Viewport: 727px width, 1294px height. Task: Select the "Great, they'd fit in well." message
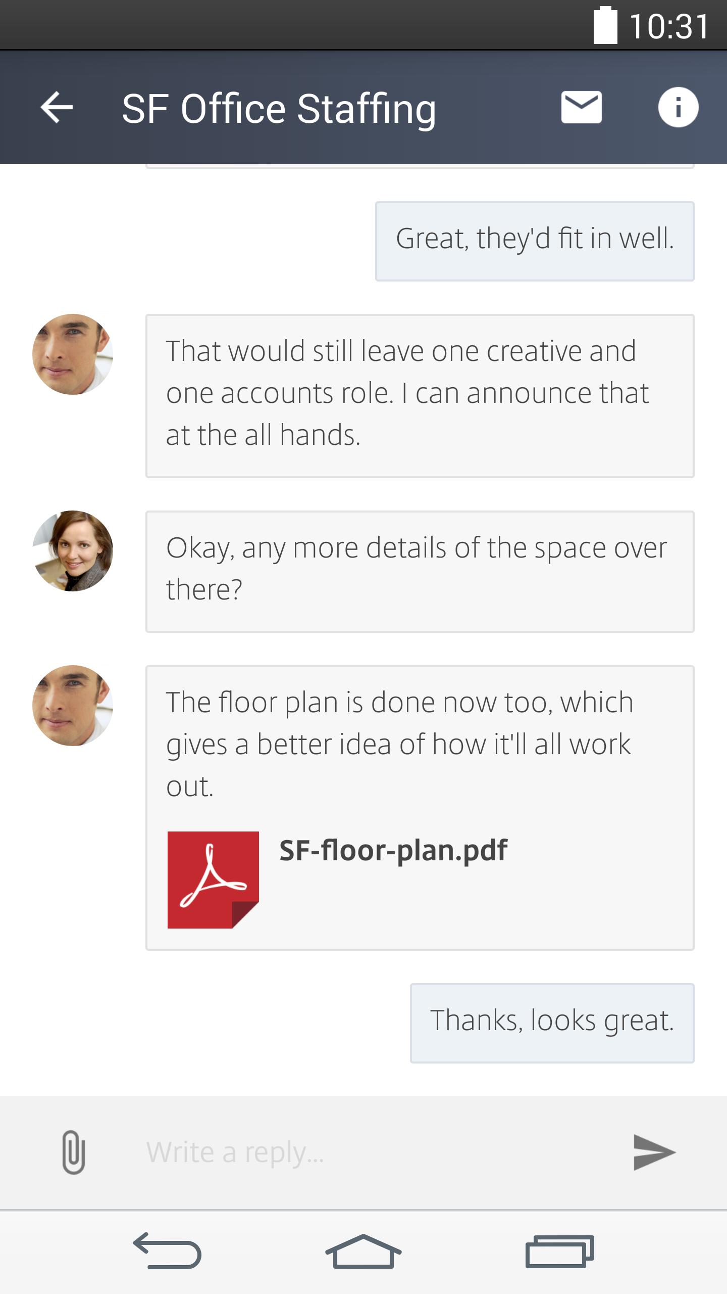[x=535, y=241]
